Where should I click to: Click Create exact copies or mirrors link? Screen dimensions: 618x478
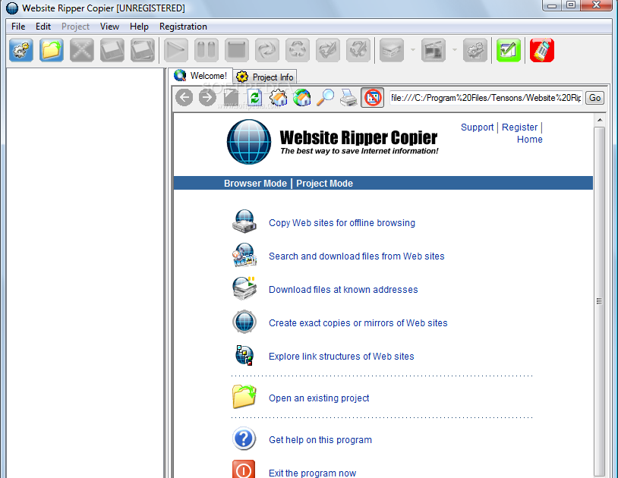(x=358, y=323)
